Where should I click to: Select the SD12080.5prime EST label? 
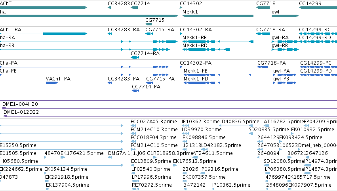pyautogui.click(x=284, y=161)
